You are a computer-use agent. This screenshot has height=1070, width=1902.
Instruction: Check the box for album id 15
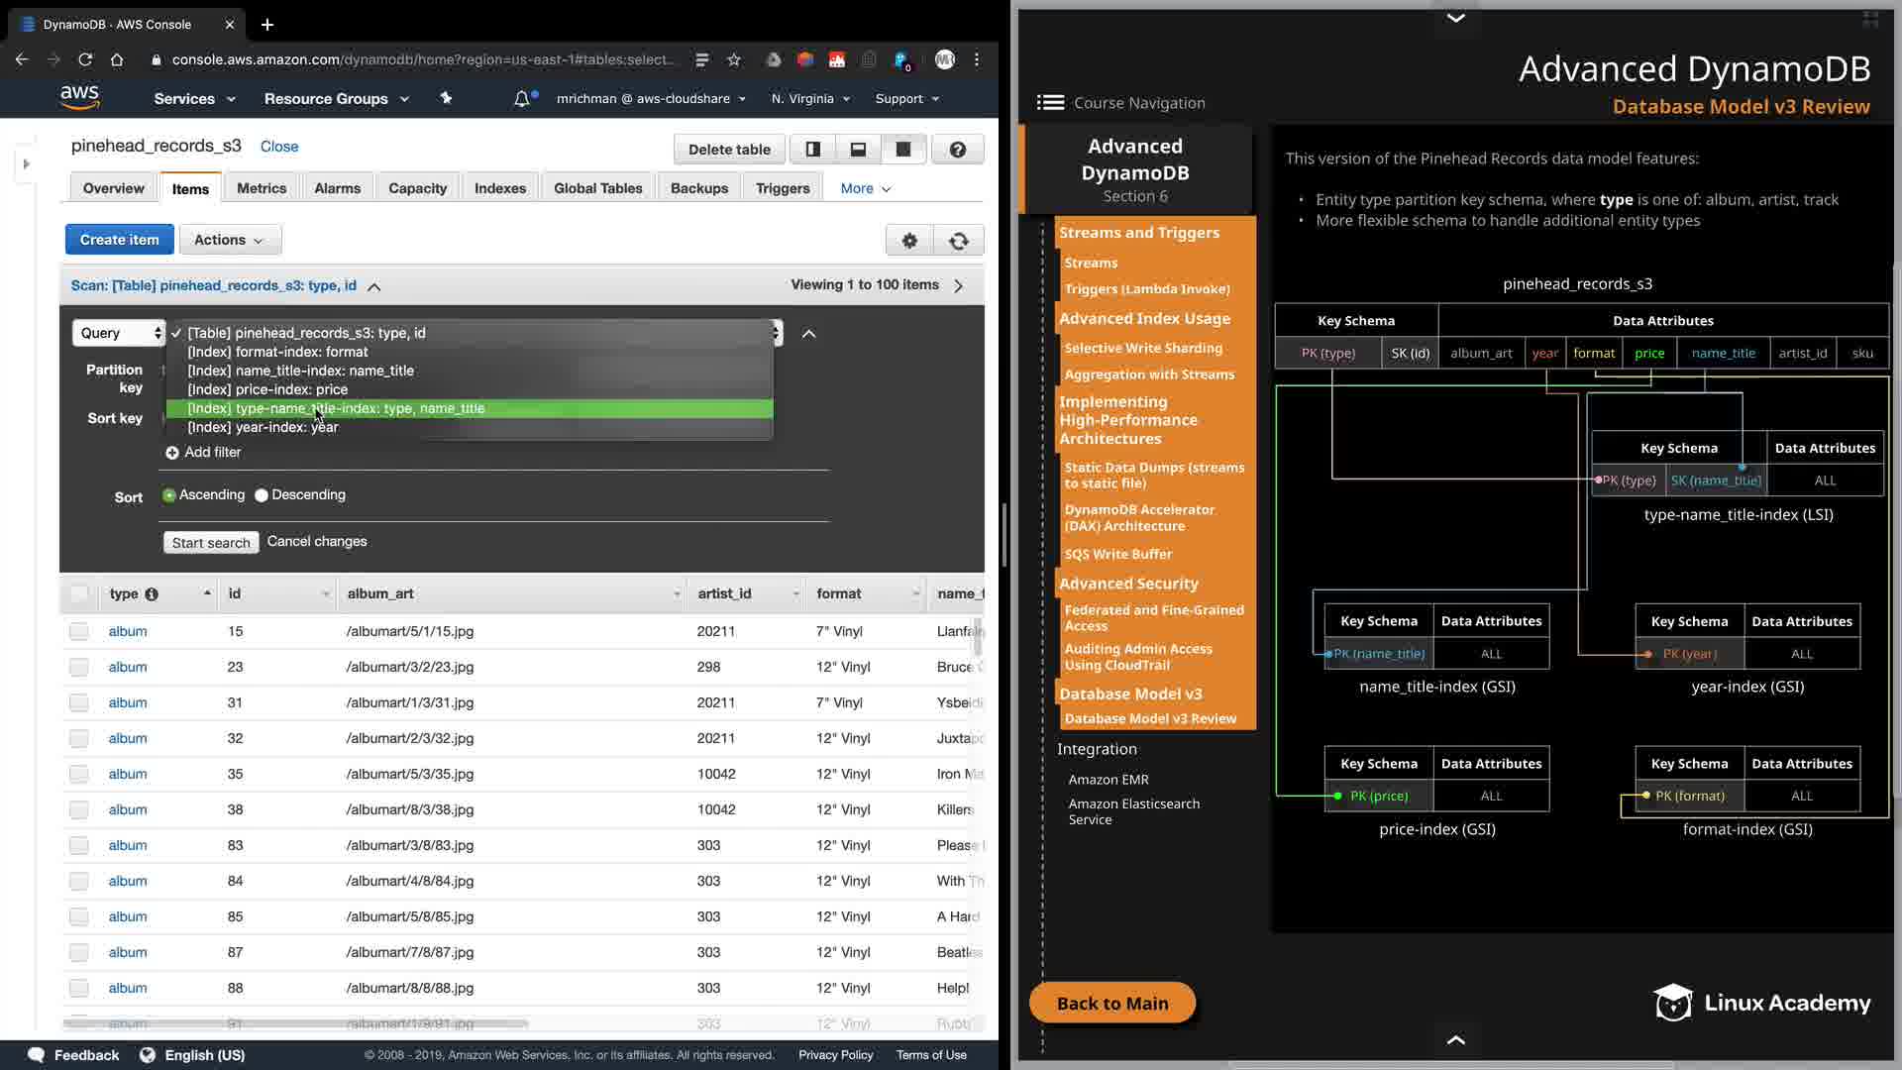79,632
